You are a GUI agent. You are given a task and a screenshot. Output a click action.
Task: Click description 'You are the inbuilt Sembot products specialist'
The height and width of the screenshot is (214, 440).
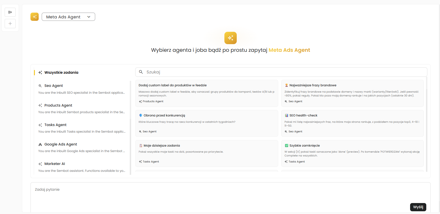click(x=81, y=112)
